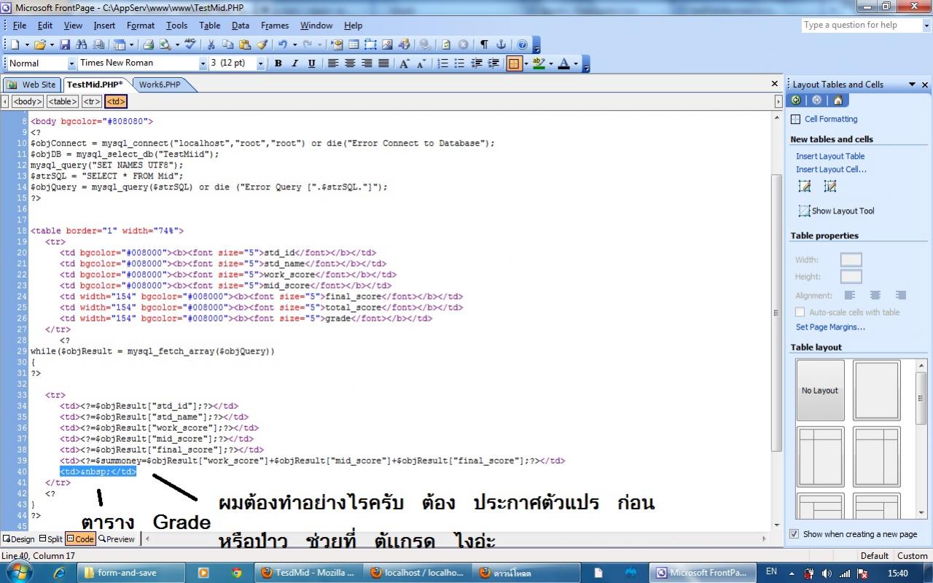Select the <table> tag in quick tag selector

click(63, 102)
